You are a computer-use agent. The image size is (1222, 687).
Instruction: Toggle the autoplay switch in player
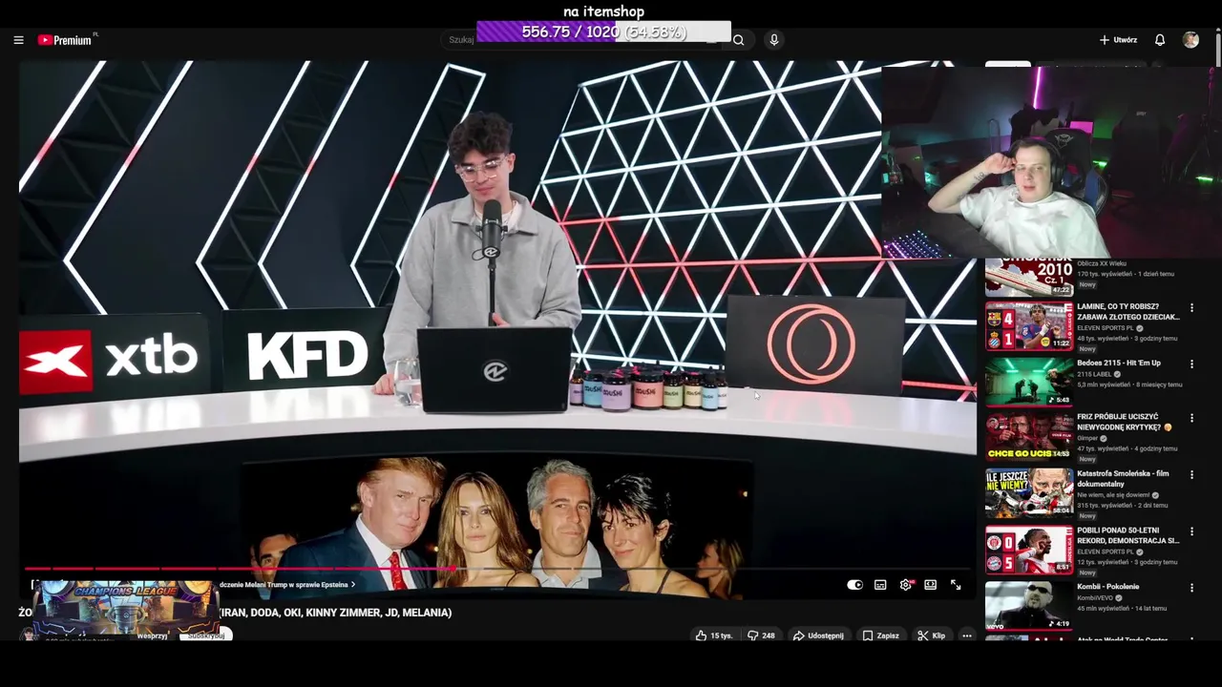(855, 585)
